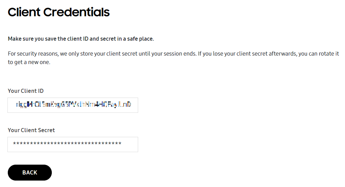Click the blurred client ID value text
This screenshot has height=187, width=345.
73,105
